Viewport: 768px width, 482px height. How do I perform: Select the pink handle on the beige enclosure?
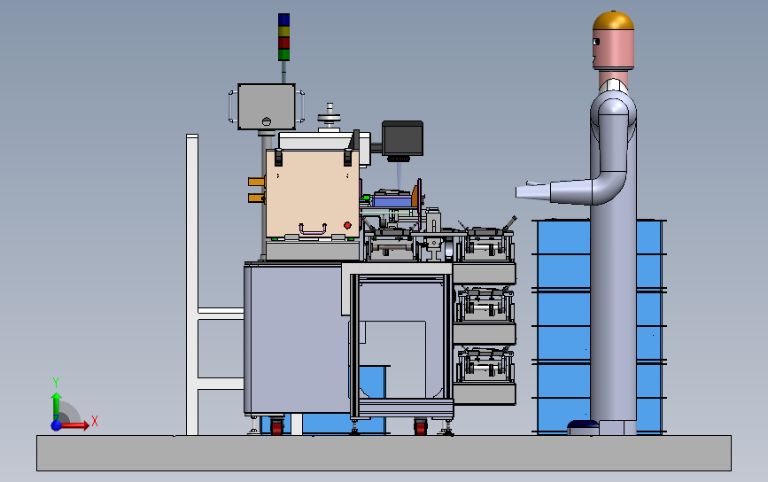[x=313, y=229]
